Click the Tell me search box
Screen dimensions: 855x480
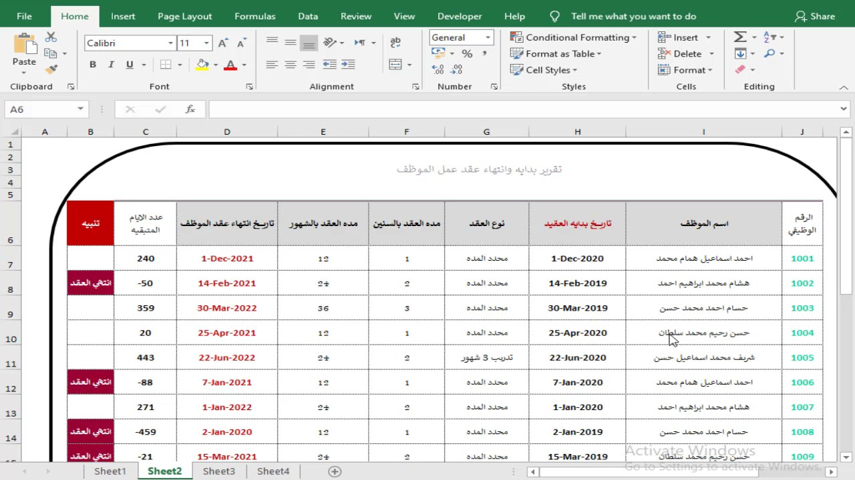(x=633, y=16)
